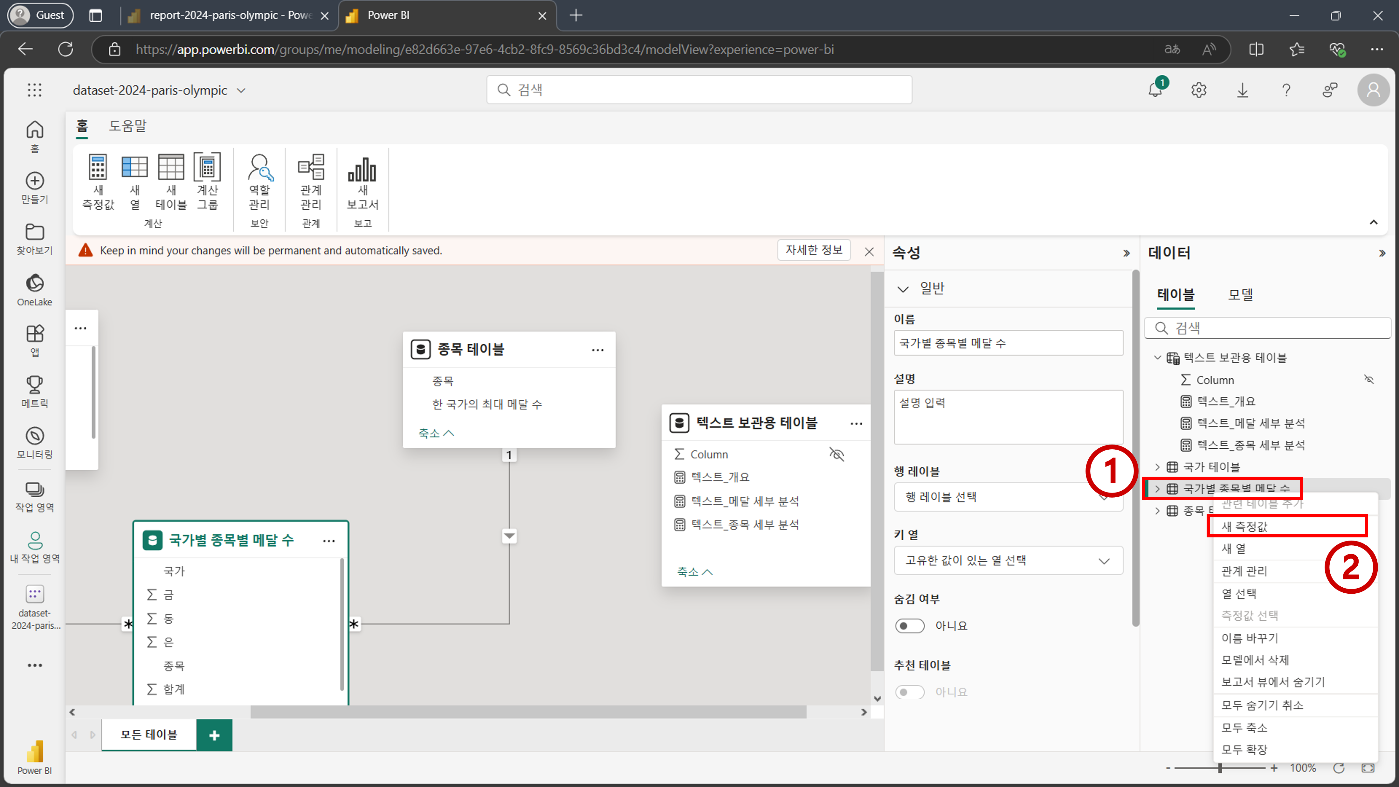Select 새 열 in context menu

coord(1295,549)
